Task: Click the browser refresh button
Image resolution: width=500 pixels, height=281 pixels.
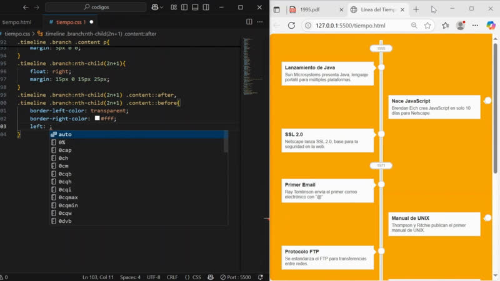Action: (291, 26)
